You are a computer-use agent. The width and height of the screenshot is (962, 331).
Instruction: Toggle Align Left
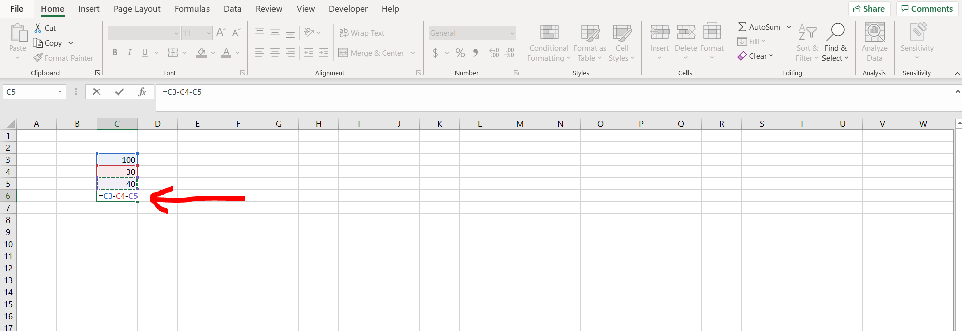click(260, 53)
